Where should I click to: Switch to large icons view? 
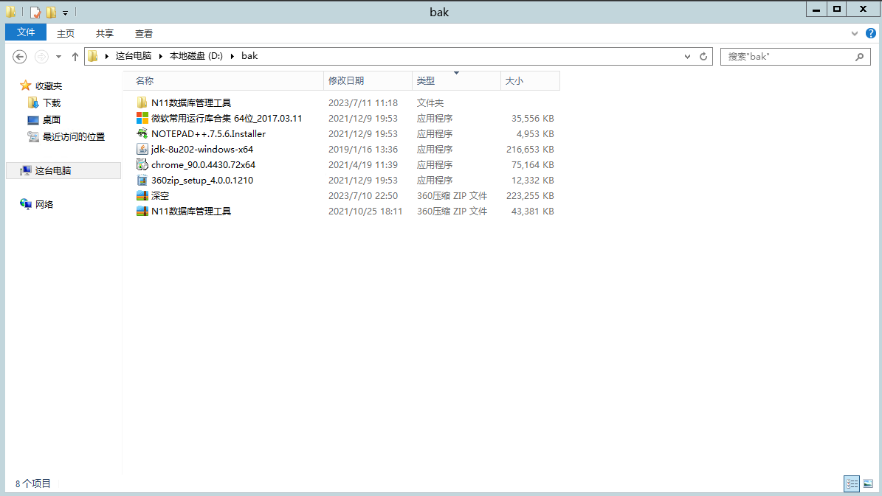click(868, 483)
